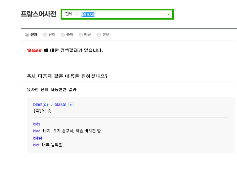Click the heading '유사한 단어 자동변환 결과'
This screenshot has height=172, width=237.
[51, 90]
